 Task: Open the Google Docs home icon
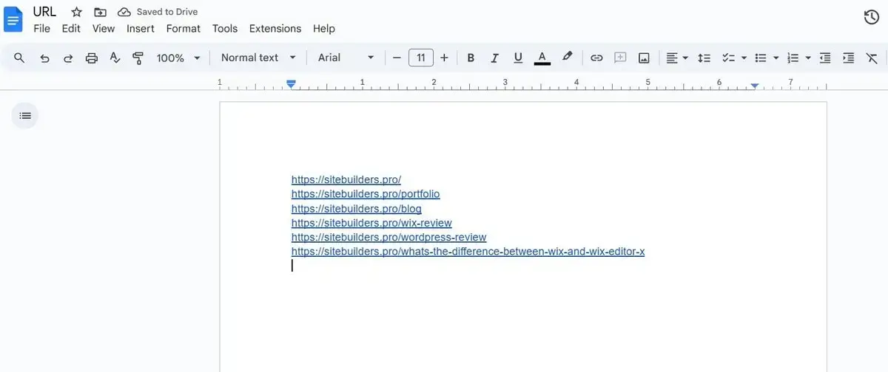tap(13, 20)
